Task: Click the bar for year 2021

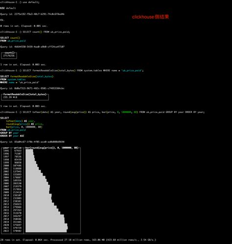Action: tap(46, 228)
